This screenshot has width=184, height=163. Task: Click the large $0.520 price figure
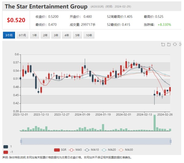pos(16,20)
